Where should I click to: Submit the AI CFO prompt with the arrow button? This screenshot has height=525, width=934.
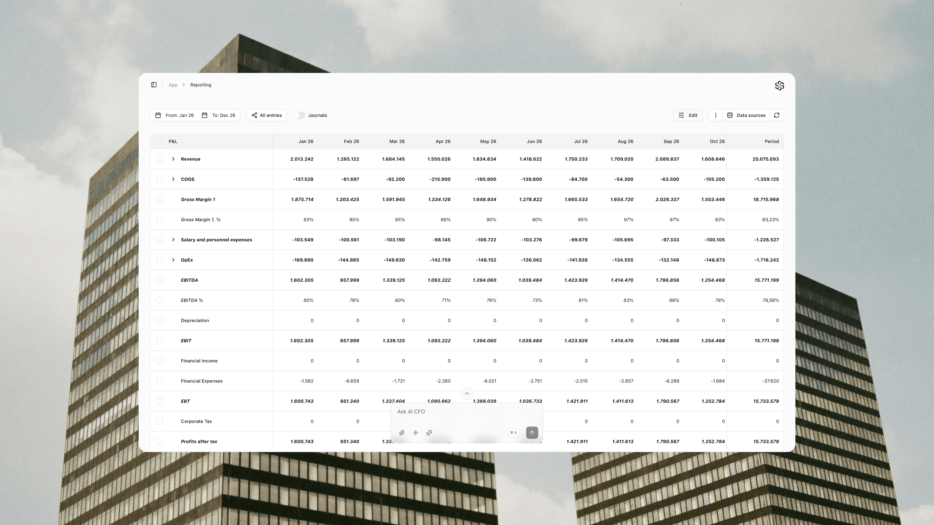coord(532,432)
